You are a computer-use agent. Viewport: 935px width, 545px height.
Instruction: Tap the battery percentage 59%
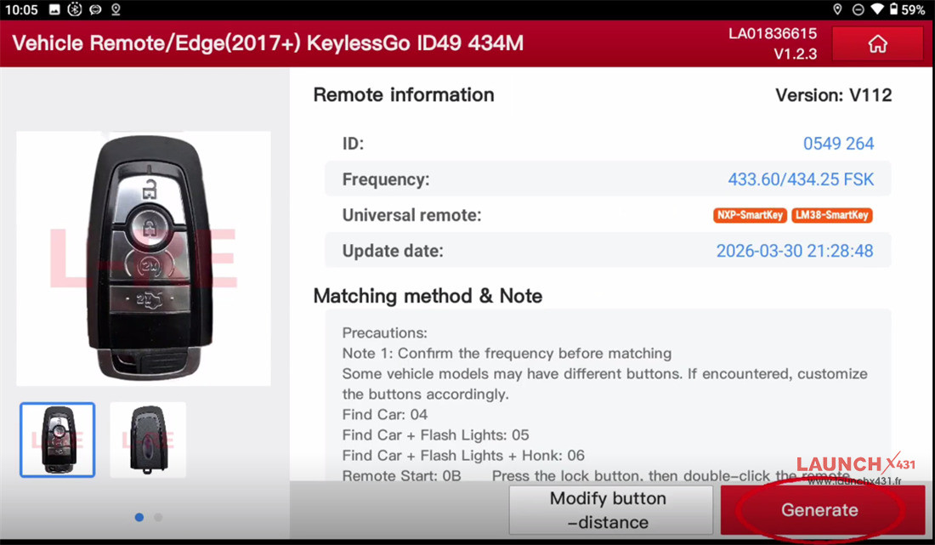click(913, 9)
